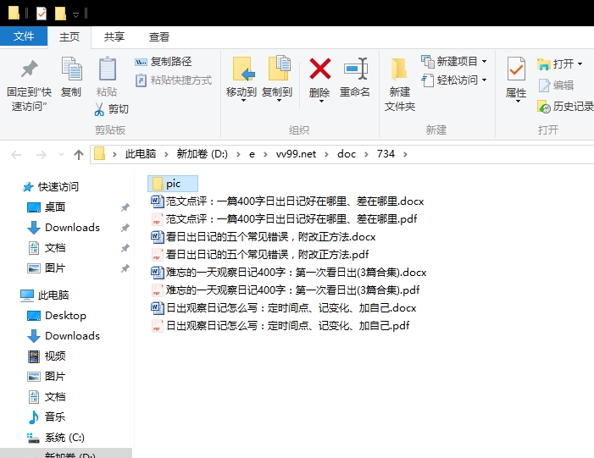Open History (历史记录) in the ribbon
Screen dimensions: 594x458
coord(565,107)
